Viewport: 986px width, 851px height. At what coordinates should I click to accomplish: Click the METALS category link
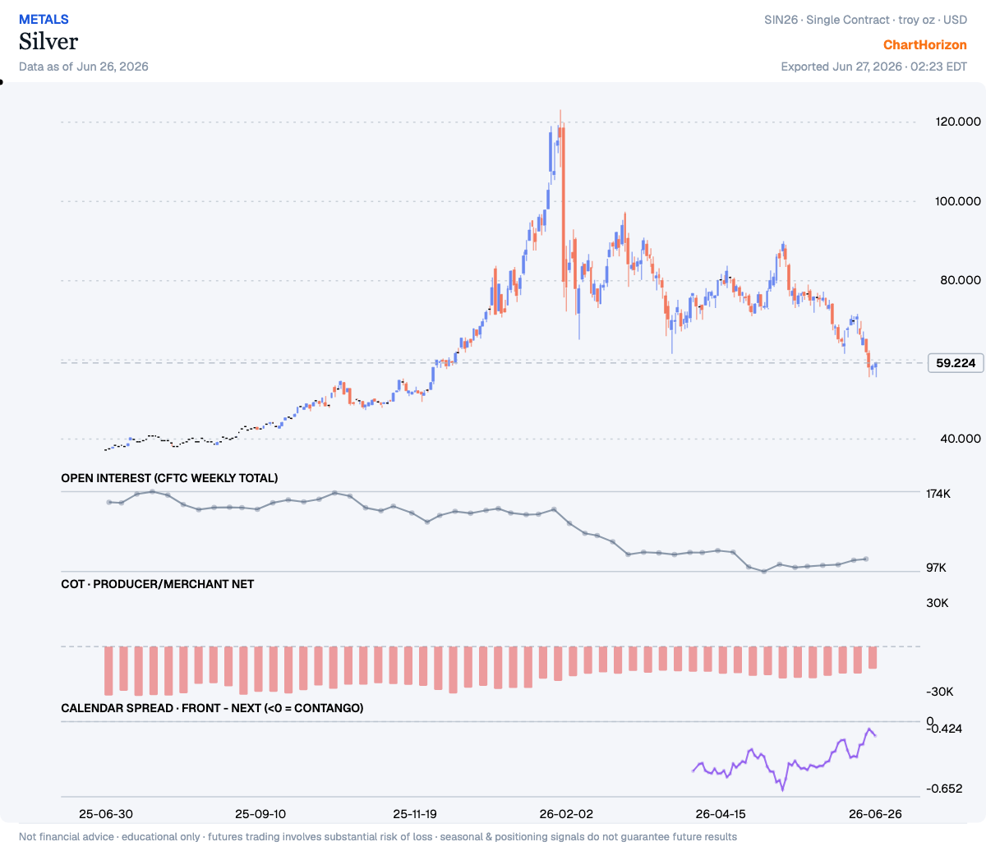pos(44,19)
